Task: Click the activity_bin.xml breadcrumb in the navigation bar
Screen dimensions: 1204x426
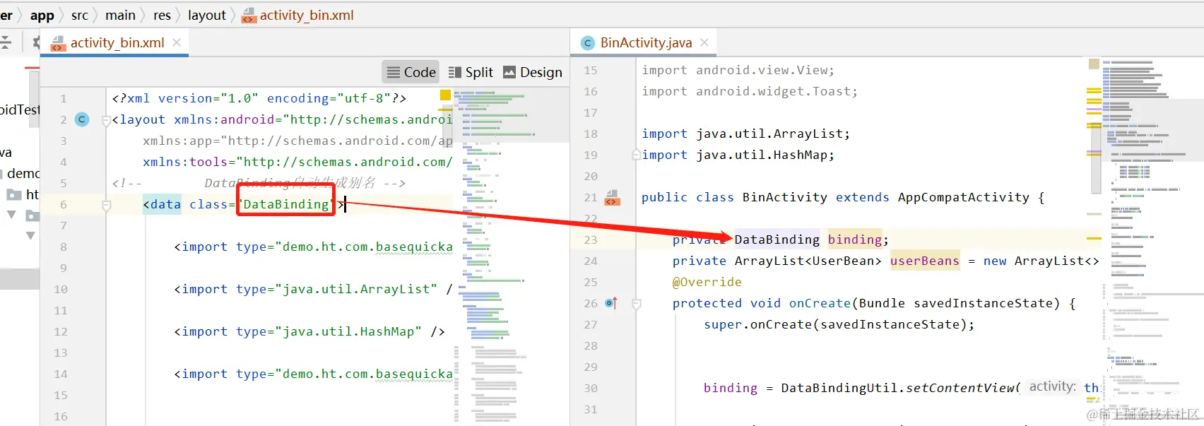Action: tap(297, 15)
